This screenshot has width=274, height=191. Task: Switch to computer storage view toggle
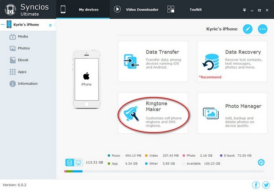(79, 163)
